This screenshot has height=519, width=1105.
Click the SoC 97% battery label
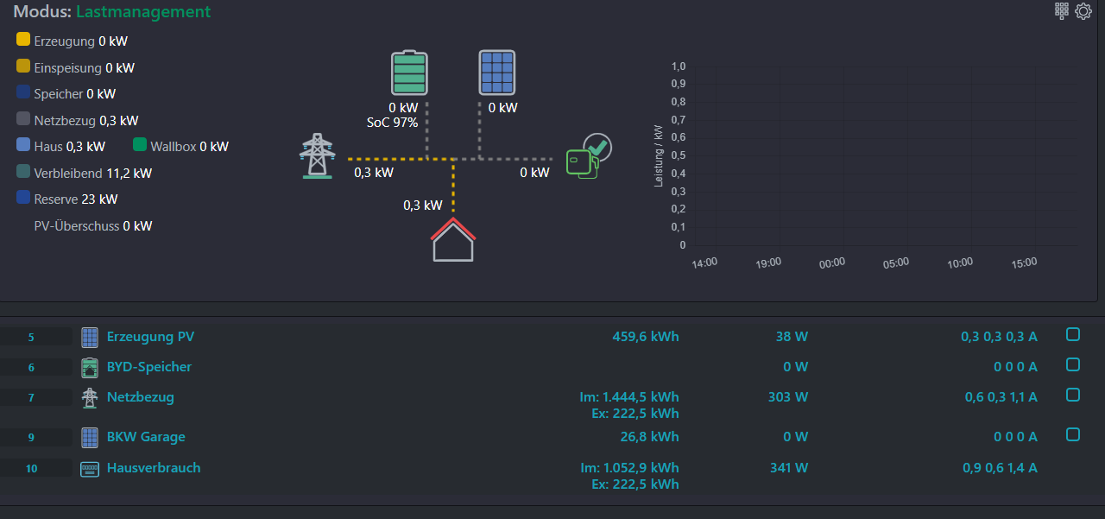tap(392, 123)
